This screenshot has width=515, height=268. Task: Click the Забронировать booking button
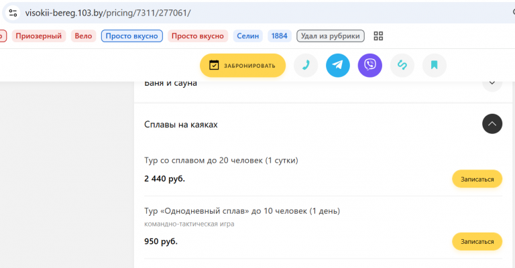(x=243, y=66)
